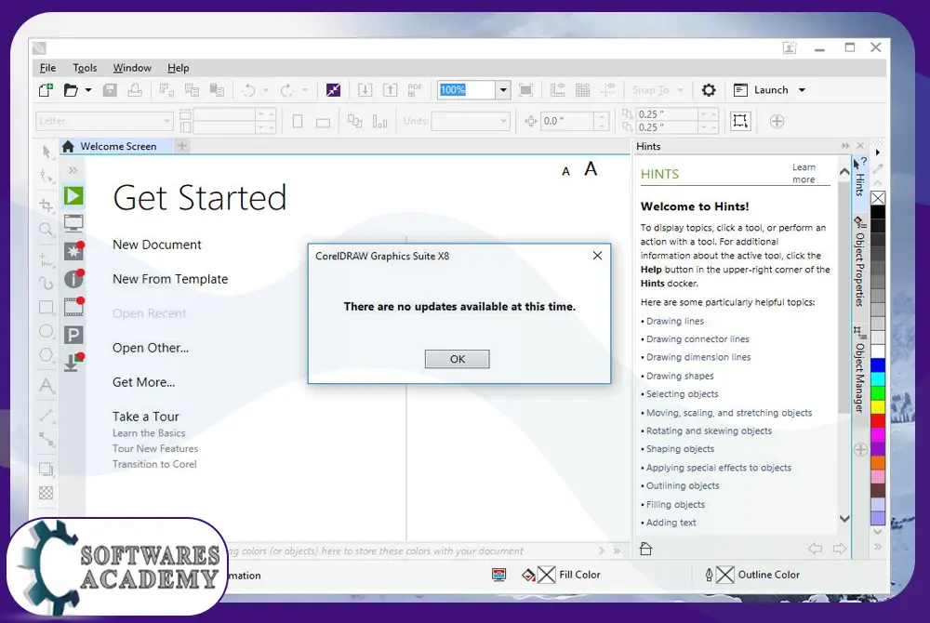Open the green Get Started sidebar icon
The image size is (930, 623).
coord(73,195)
